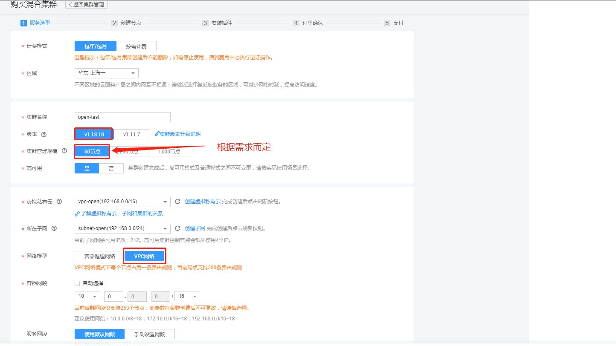Click 创建虚拟私有云 link

click(203, 202)
